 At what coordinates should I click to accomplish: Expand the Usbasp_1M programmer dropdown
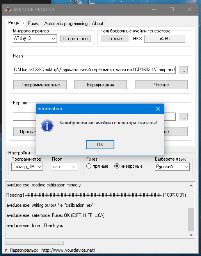coord(27,167)
